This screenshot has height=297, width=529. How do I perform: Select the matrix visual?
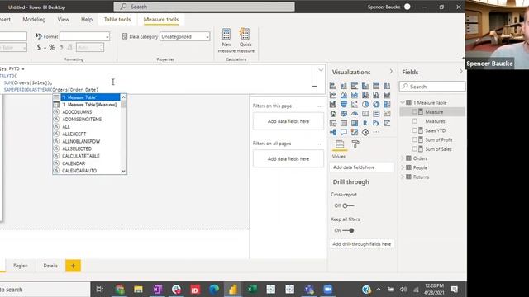click(355, 123)
